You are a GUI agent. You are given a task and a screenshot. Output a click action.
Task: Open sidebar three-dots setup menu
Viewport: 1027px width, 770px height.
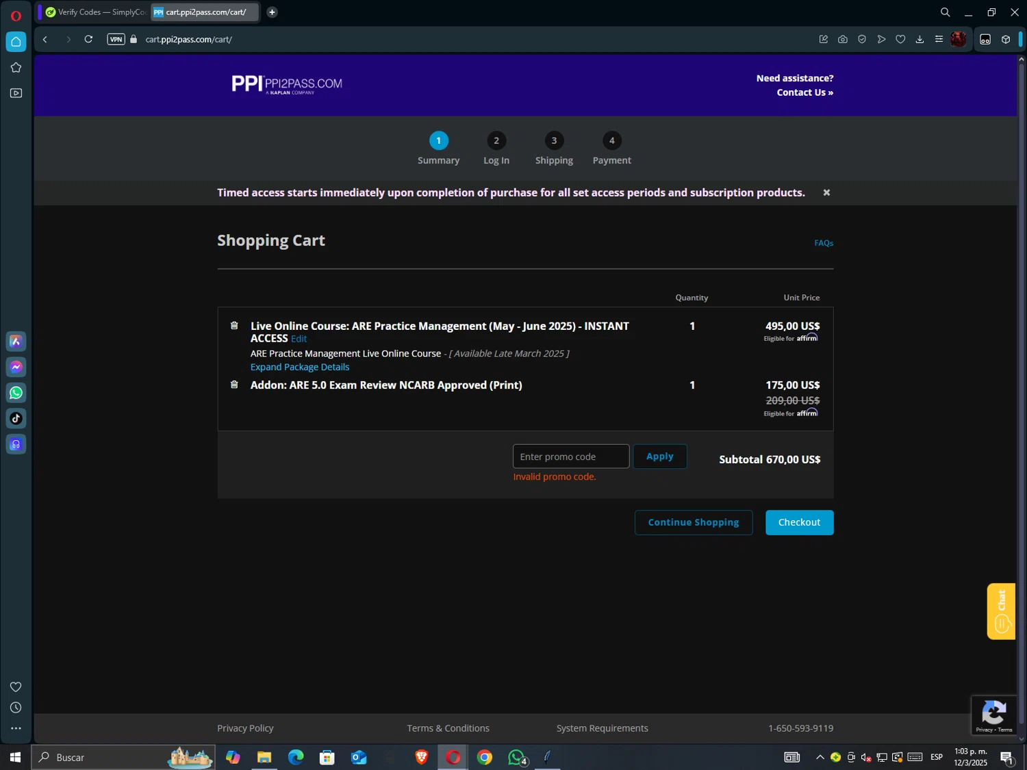[16, 728]
